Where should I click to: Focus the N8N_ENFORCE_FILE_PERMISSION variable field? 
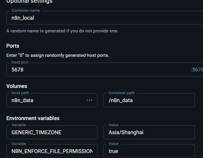tap(52, 151)
